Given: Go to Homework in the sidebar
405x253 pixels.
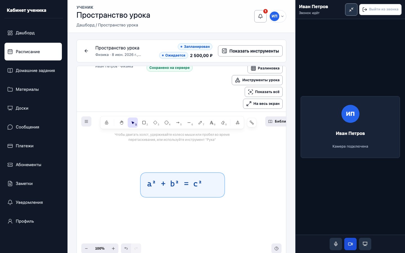Looking at the screenshot, I should 33,71.
